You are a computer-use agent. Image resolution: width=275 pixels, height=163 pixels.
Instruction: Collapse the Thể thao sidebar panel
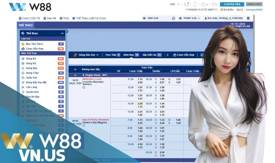(62, 33)
